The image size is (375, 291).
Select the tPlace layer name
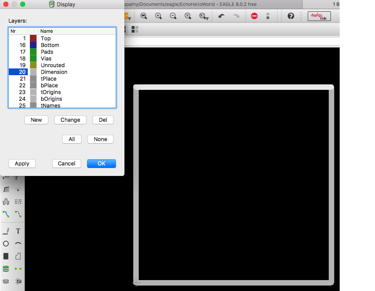point(48,79)
